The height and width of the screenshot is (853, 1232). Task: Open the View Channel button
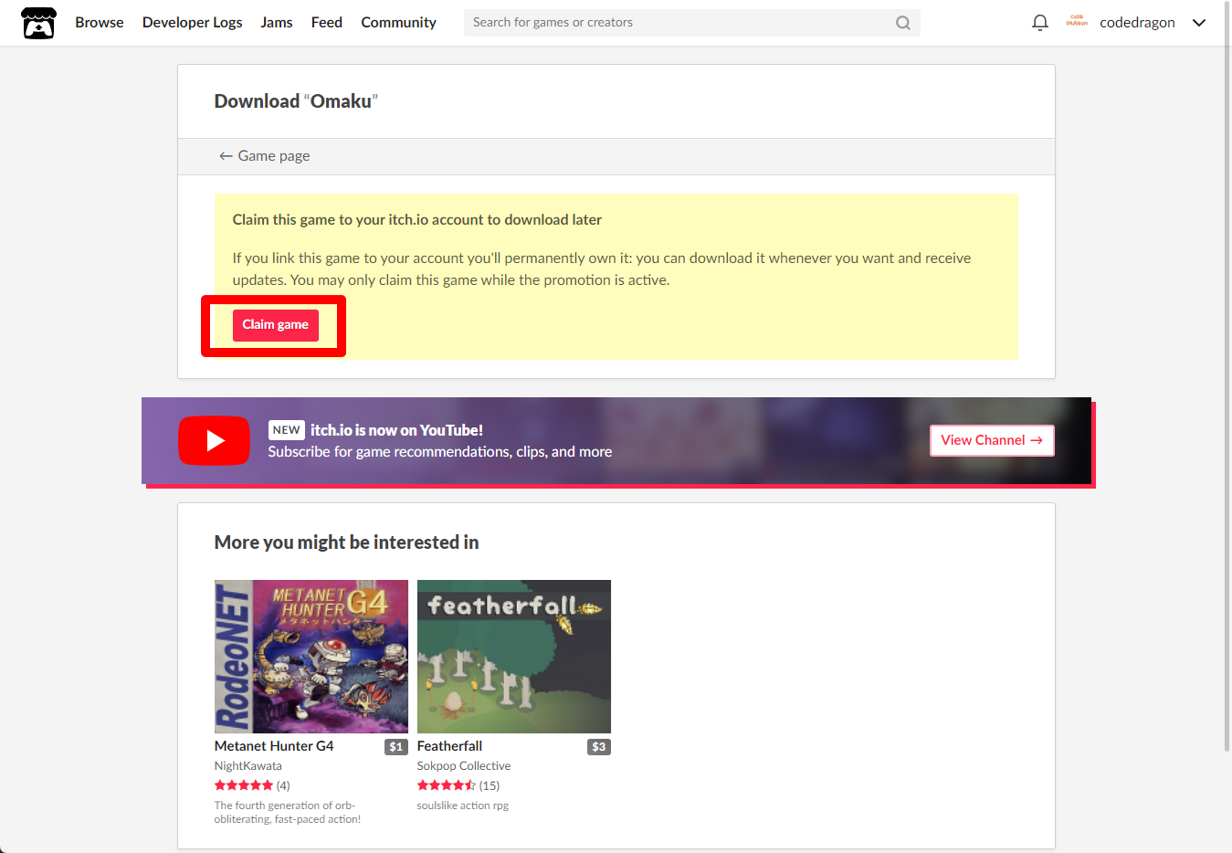(992, 440)
